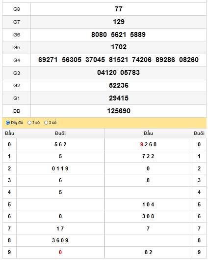Image resolution: width=208 pixels, height=262 pixels.
Task: Click the G4 number 69271
Action: click(x=48, y=60)
